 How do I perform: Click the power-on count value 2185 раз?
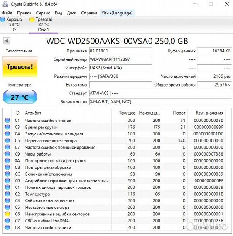pyautogui.click(x=214, y=76)
